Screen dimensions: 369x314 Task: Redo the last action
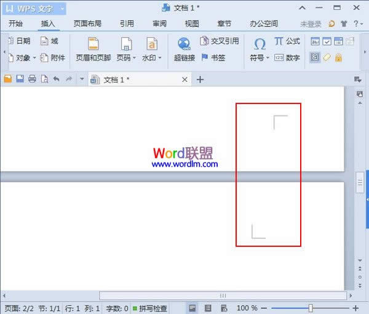[69, 79]
